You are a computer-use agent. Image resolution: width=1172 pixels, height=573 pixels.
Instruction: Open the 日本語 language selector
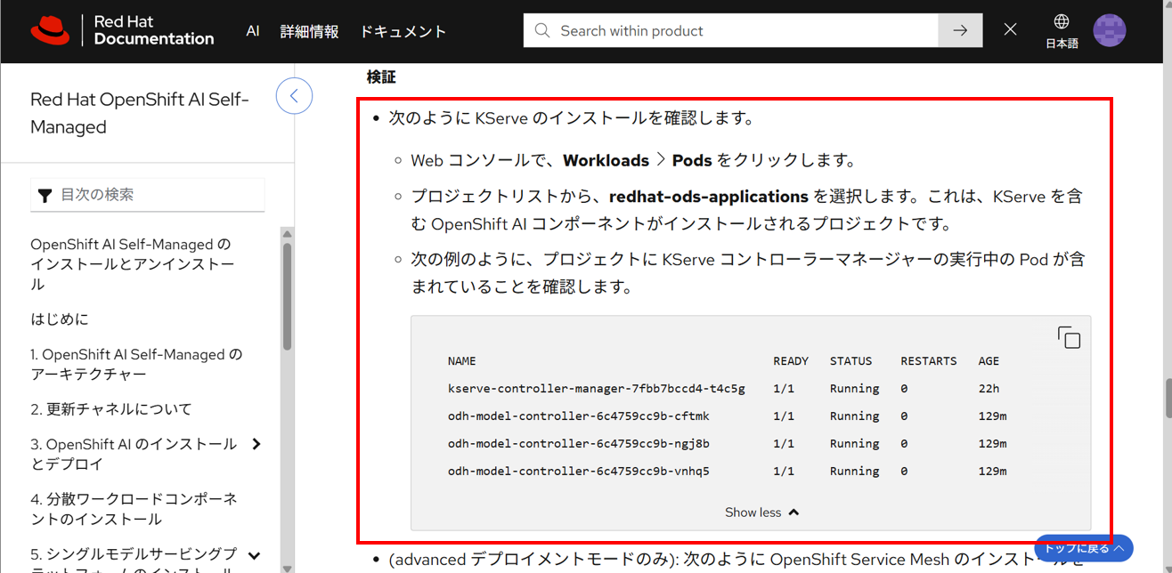coord(1061,31)
